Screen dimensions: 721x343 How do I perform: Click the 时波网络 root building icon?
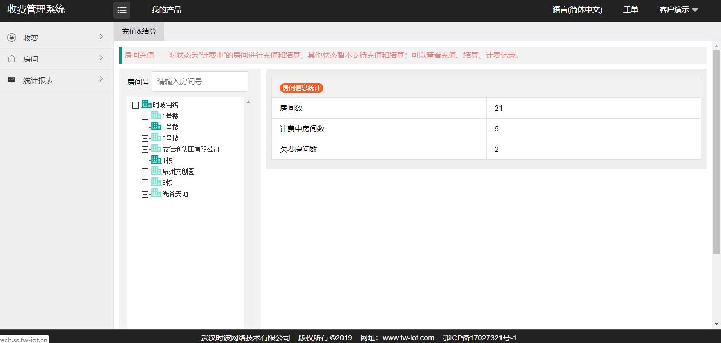(146, 104)
